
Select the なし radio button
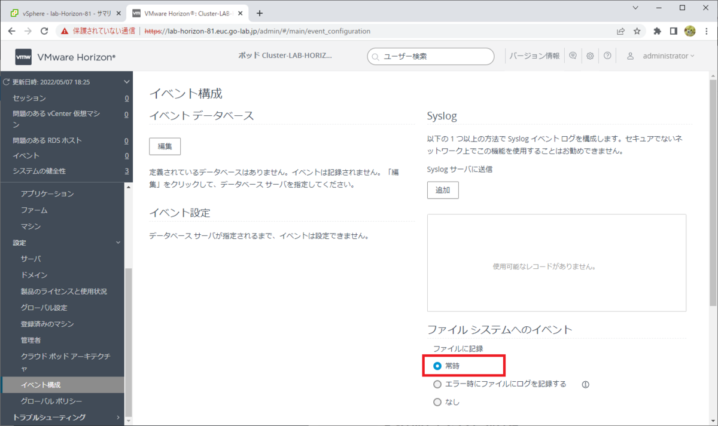[437, 402]
